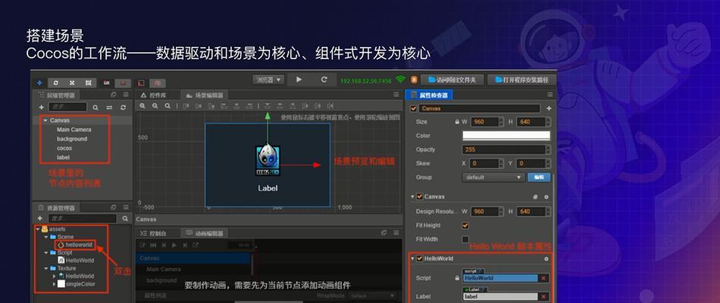Toggle the HelloWorld component enabled checkbox
This screenshot has width=720, height=303.
coord(419,258)
